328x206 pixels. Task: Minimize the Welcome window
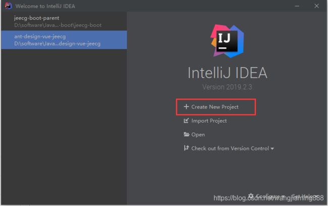[x=297, y=6]
